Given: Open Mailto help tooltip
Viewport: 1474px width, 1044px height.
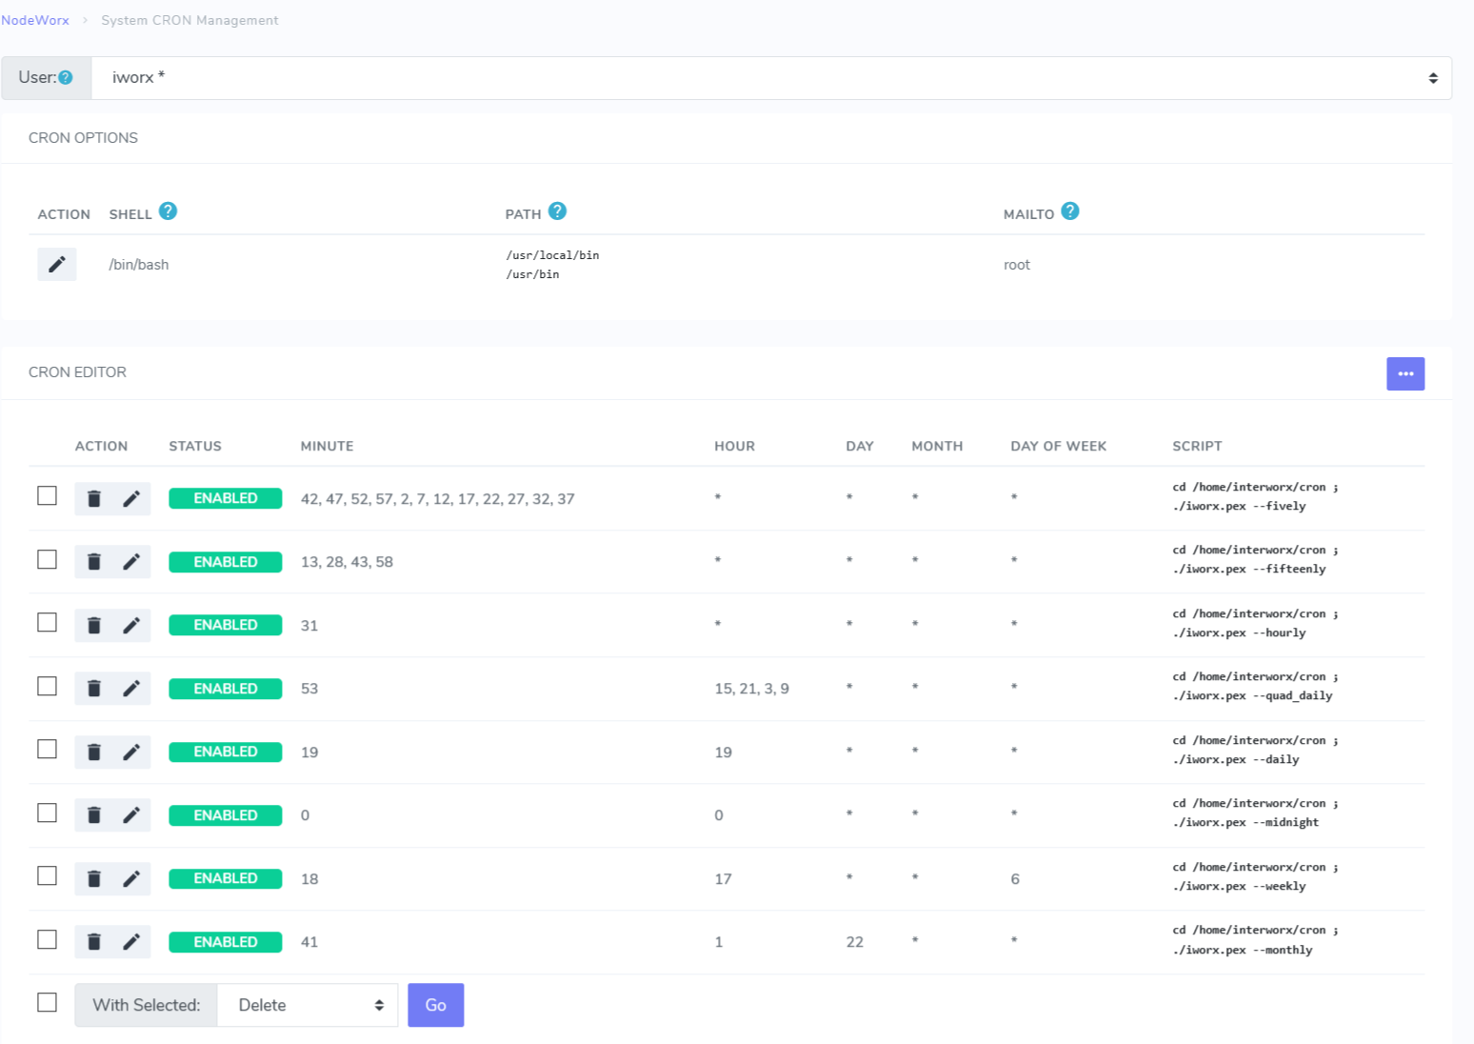Looking at the screenshot, I should pyautogui.click(x=1070, y=211).
